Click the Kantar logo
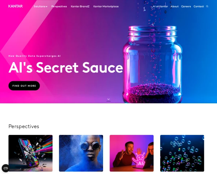Viewport: 217px width, 174px height. 15,6
